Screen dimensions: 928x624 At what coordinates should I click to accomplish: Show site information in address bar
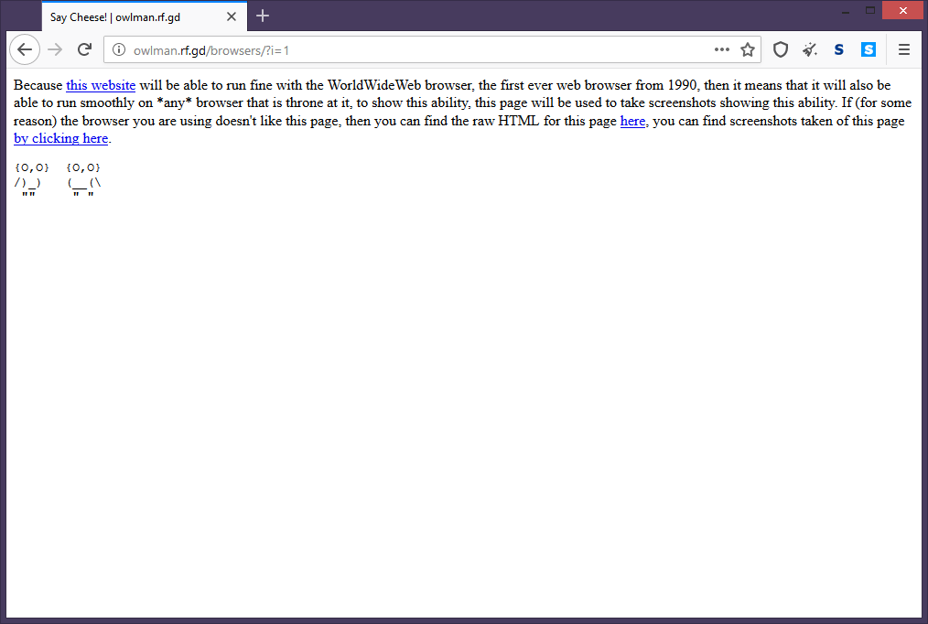pyautogui.click(x=119, y=50)
